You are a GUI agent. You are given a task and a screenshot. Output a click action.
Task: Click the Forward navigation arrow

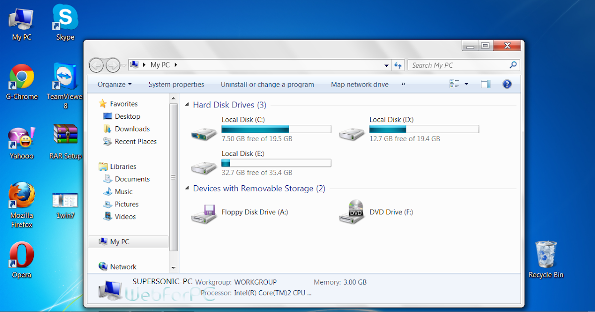coord(113,65)
